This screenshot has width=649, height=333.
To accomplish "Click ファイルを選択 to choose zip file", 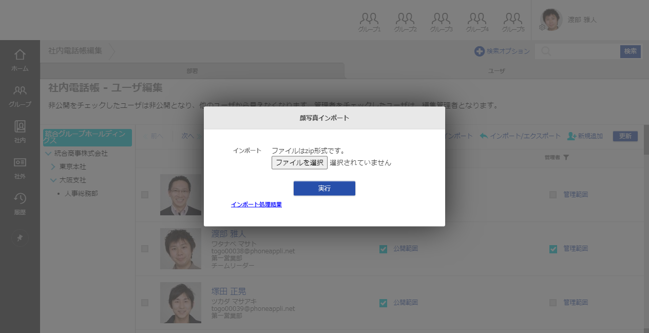I will tap(299, 163).
